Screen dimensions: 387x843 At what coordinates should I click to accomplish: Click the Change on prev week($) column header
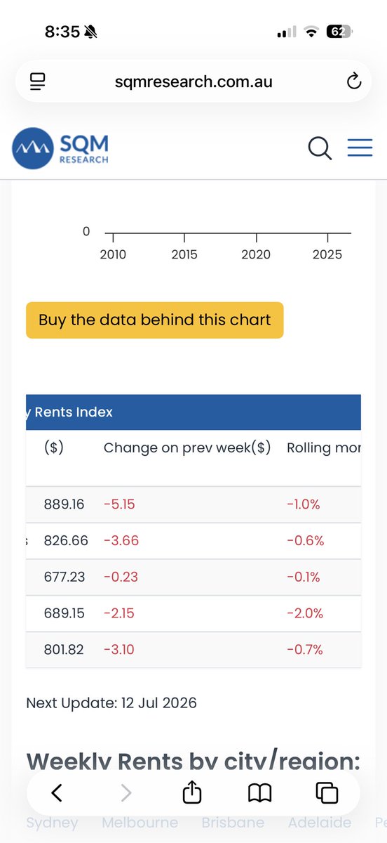[187, 447]
